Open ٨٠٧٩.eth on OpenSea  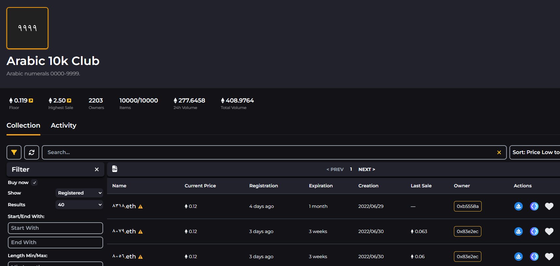pos(519,231)
